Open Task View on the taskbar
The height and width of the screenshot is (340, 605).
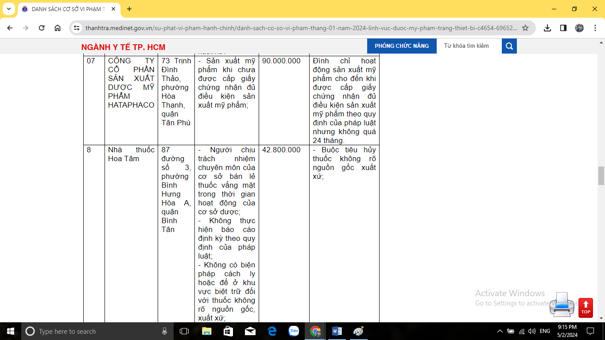coord(184,331)
